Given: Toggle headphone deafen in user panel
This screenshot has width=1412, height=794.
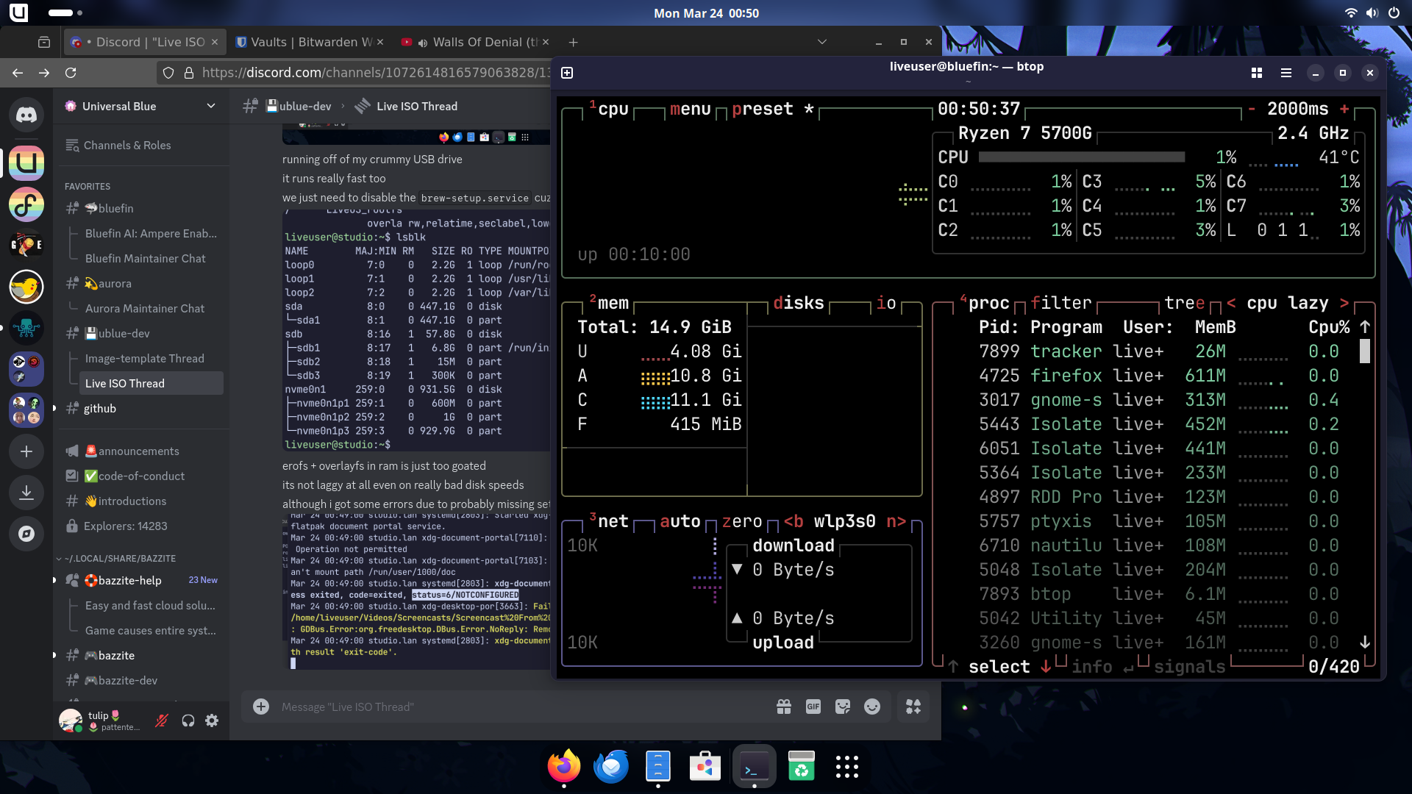Looking at the screenshot, I should click(188, 720).
